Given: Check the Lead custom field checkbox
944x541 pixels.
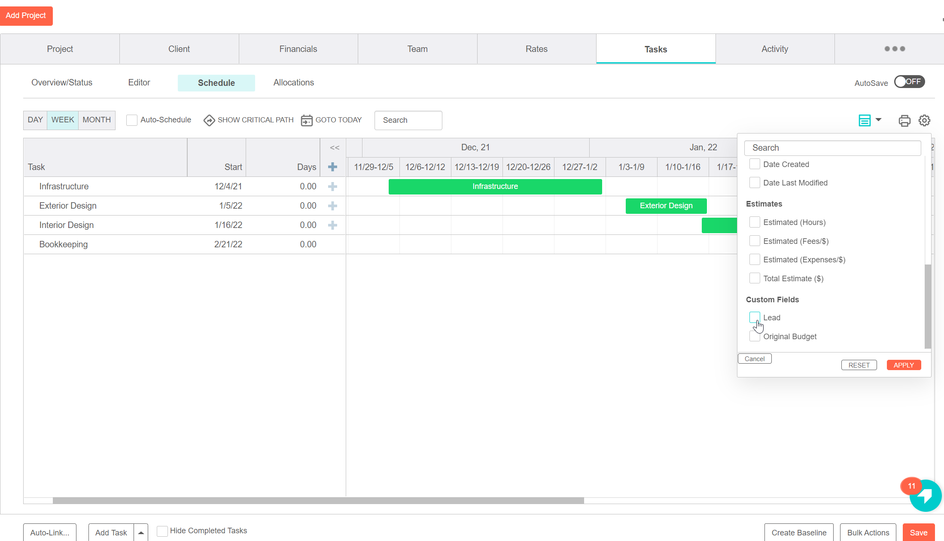Looking at the screenshot, I should click(755, 317).
